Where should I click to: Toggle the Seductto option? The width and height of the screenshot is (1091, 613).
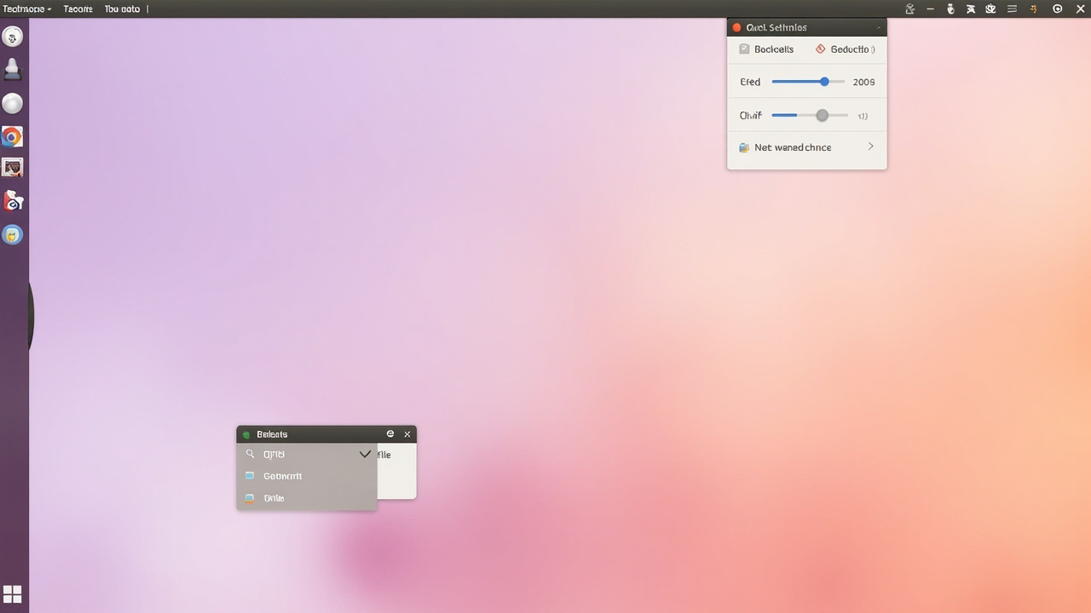tap(845, 49)
